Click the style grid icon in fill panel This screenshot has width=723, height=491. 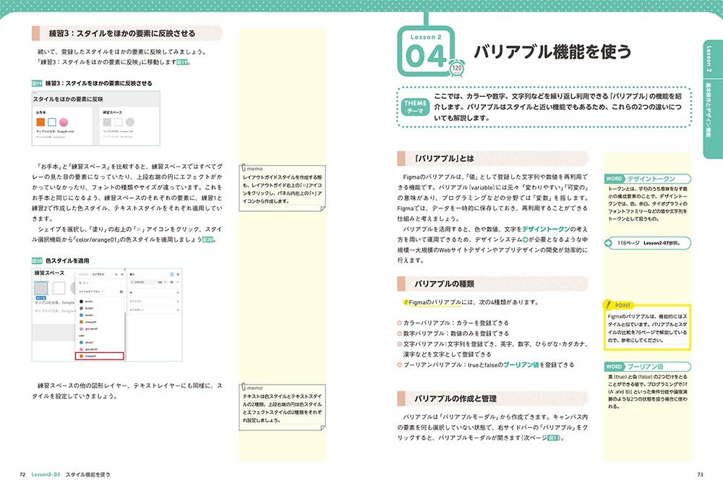(x=171, y=274)
